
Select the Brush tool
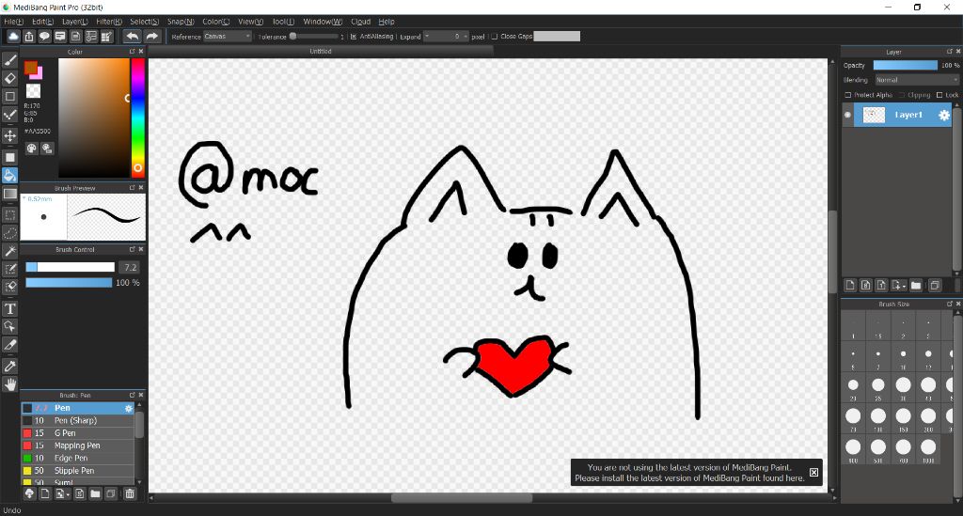[x=9, y=60]
